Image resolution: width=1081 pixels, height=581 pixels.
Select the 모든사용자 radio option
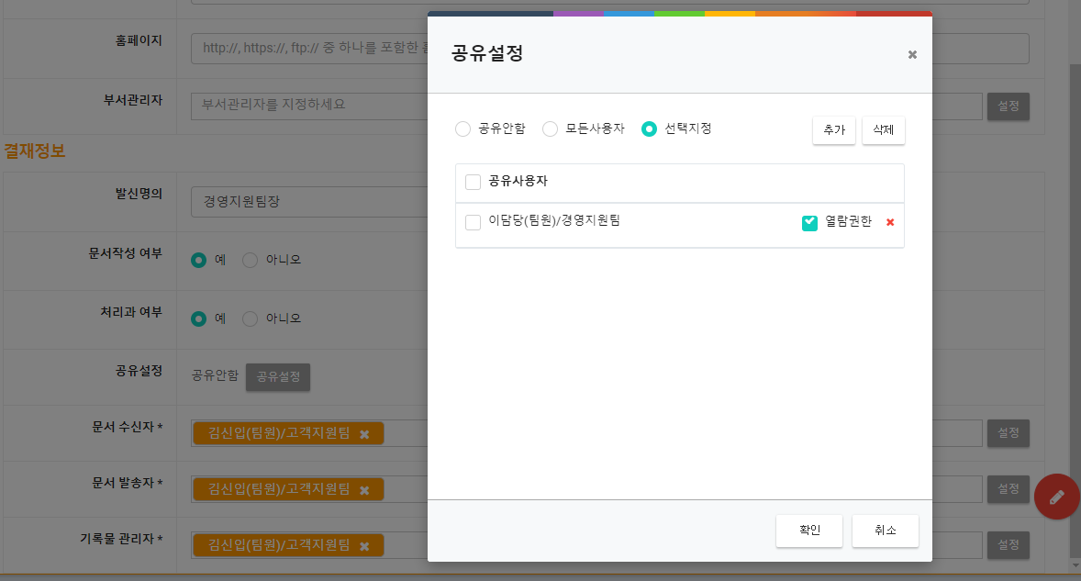(550, 129)
